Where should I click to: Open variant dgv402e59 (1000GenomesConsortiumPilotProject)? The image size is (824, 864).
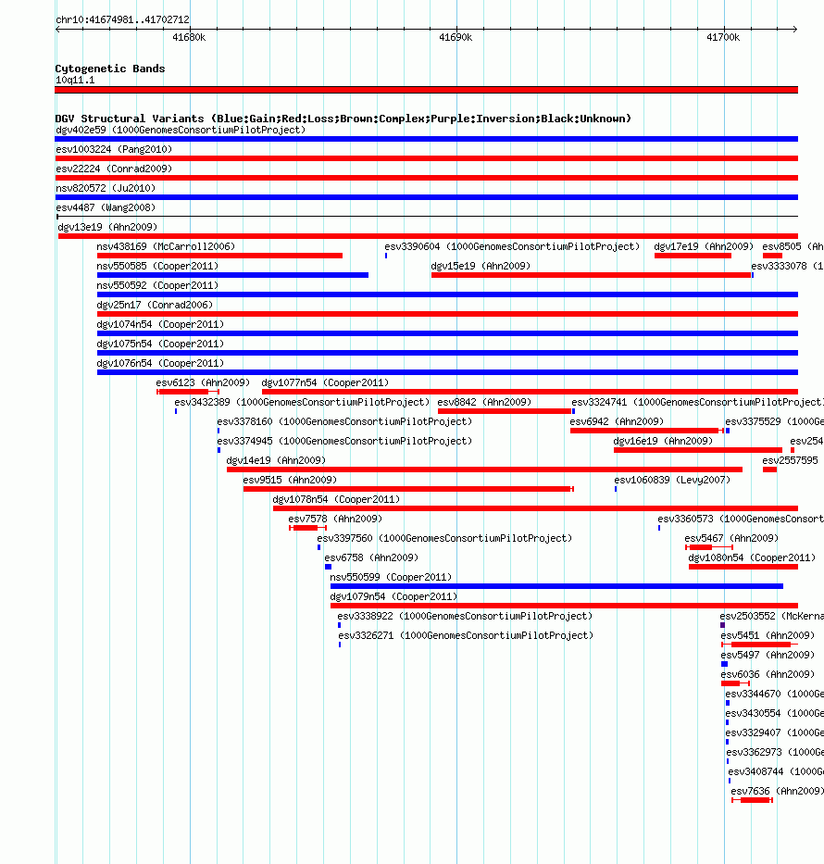(181, 130)
